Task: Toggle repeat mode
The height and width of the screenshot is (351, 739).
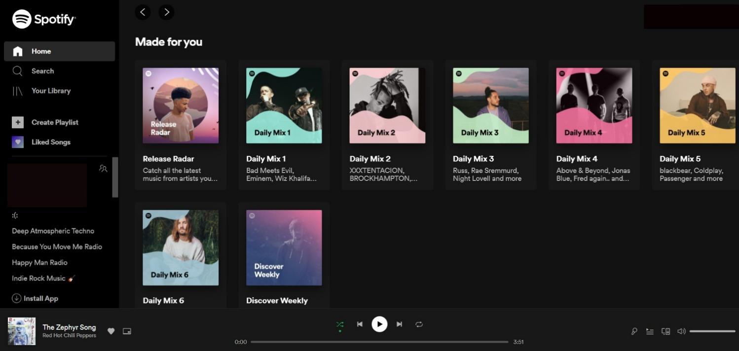Action: 419,324
